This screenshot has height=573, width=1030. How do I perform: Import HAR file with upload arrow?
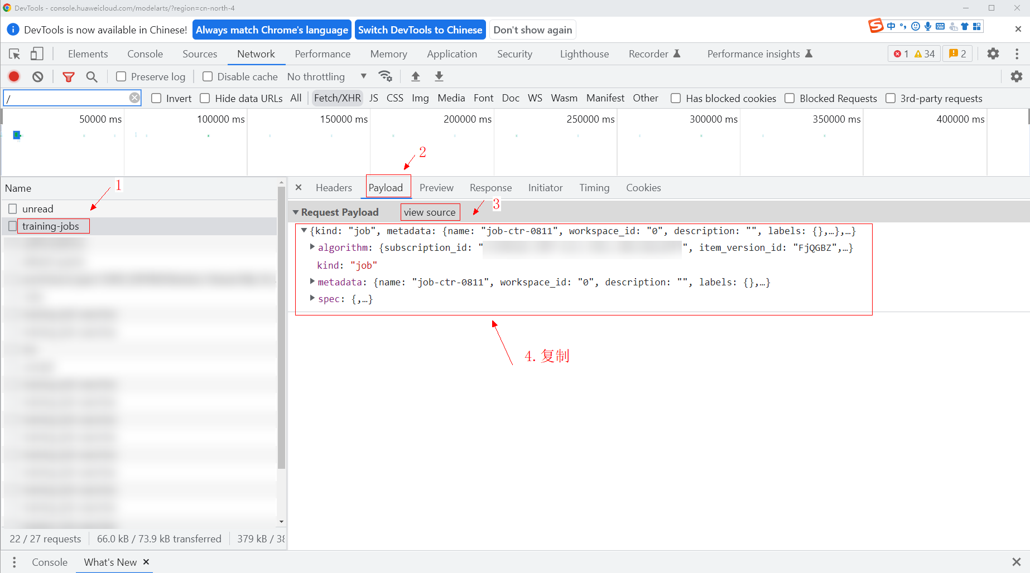click(416, 76)
